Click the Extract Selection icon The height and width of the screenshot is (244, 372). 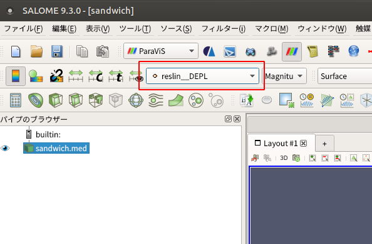tap(287, 100)
